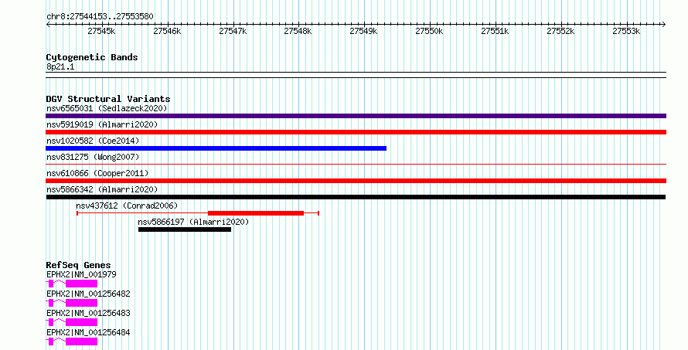Click the 27553k ruler tick label
The width and height of the screenshot is (688, 350).
click(627, 31)
